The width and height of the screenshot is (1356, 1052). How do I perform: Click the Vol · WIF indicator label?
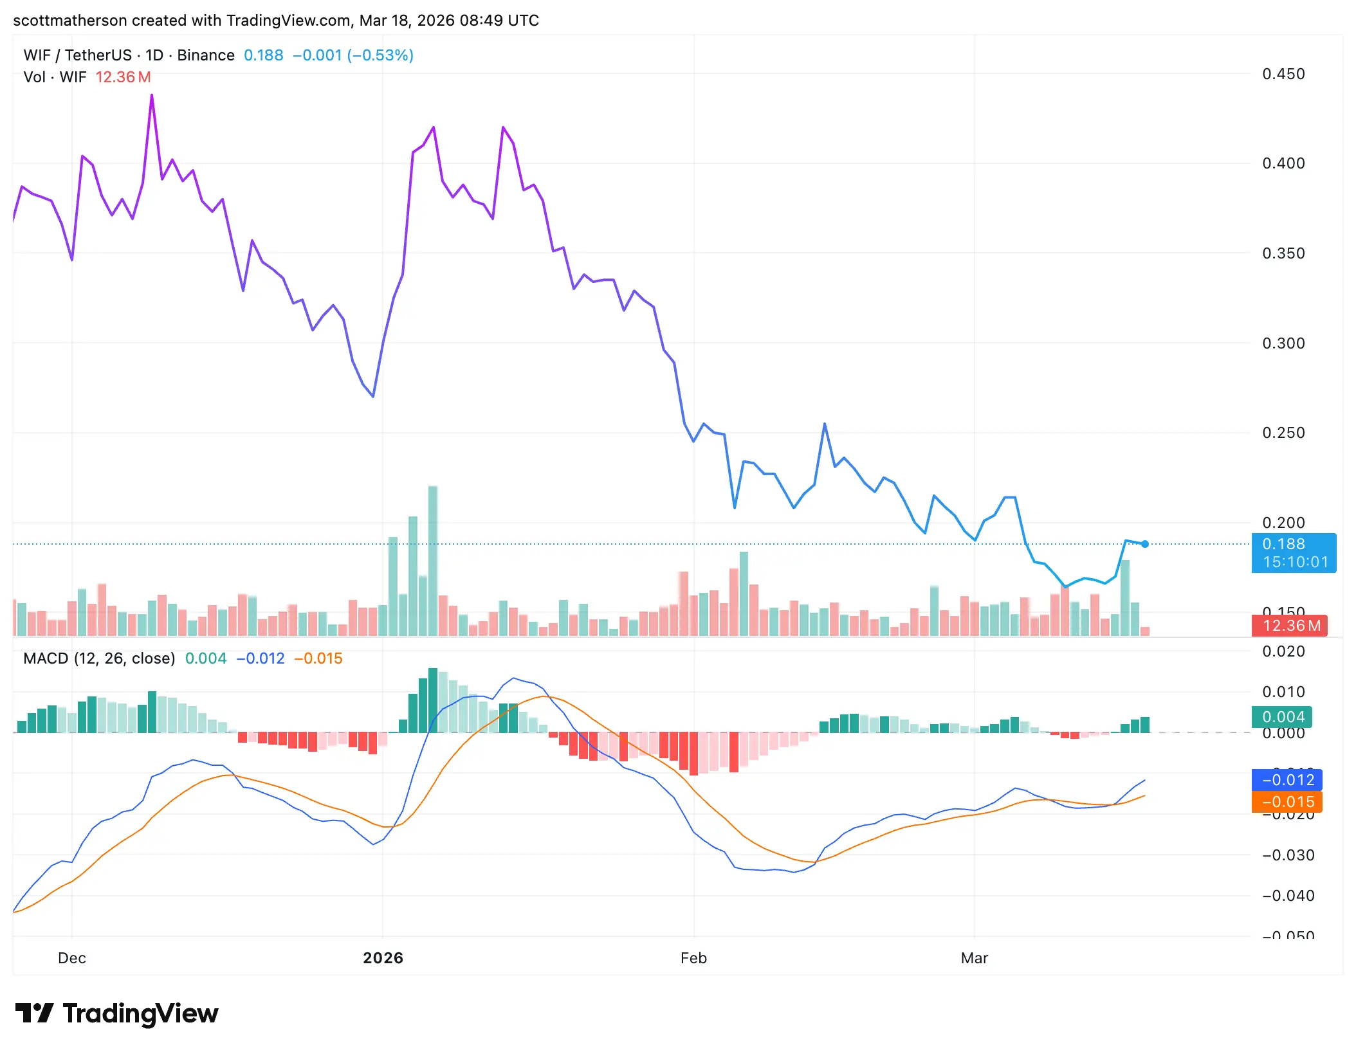(55, 77)
